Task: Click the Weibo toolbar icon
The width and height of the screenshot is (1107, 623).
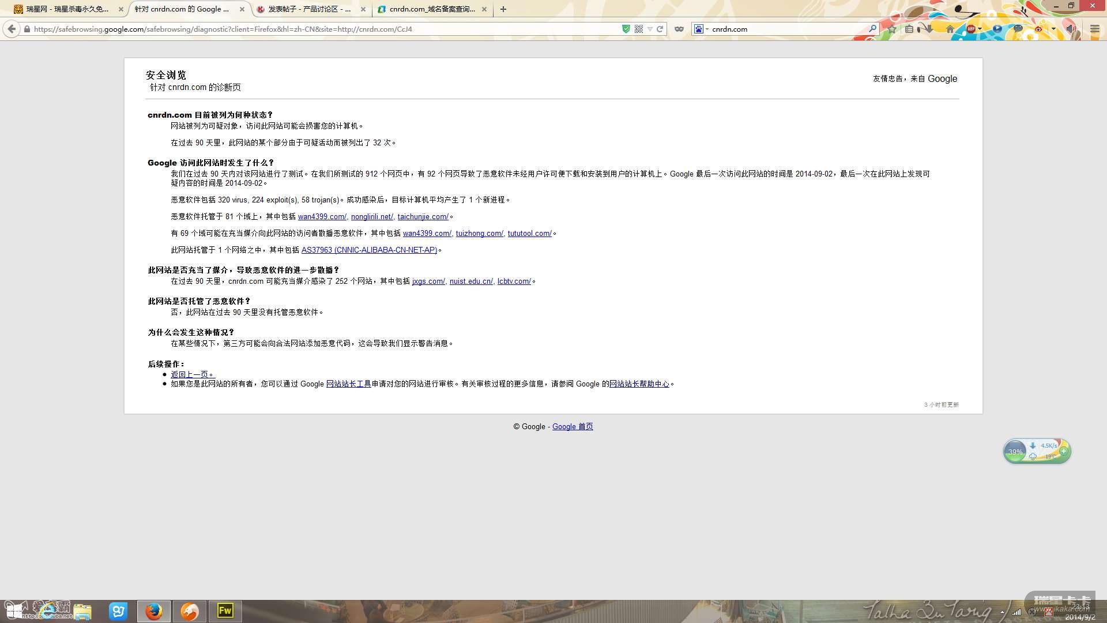Action: click(1038, 29)
